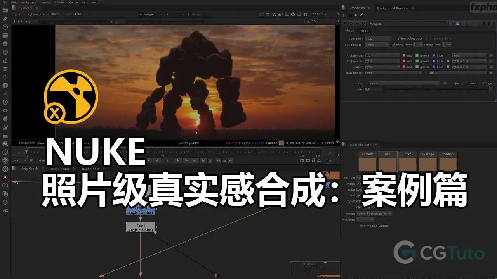The width and height of the screenshot is (497, 279).
Task: Open the range from dropdown
Action: [x=447, y=45]
